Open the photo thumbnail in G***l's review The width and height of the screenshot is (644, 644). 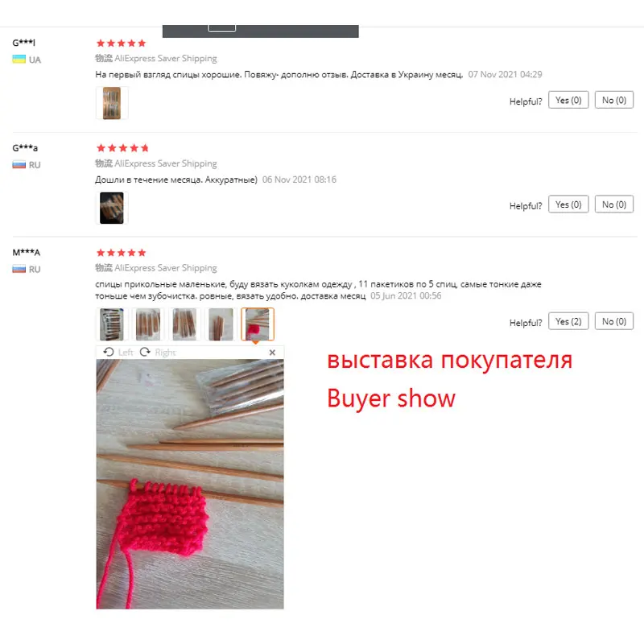coord(112,103)
